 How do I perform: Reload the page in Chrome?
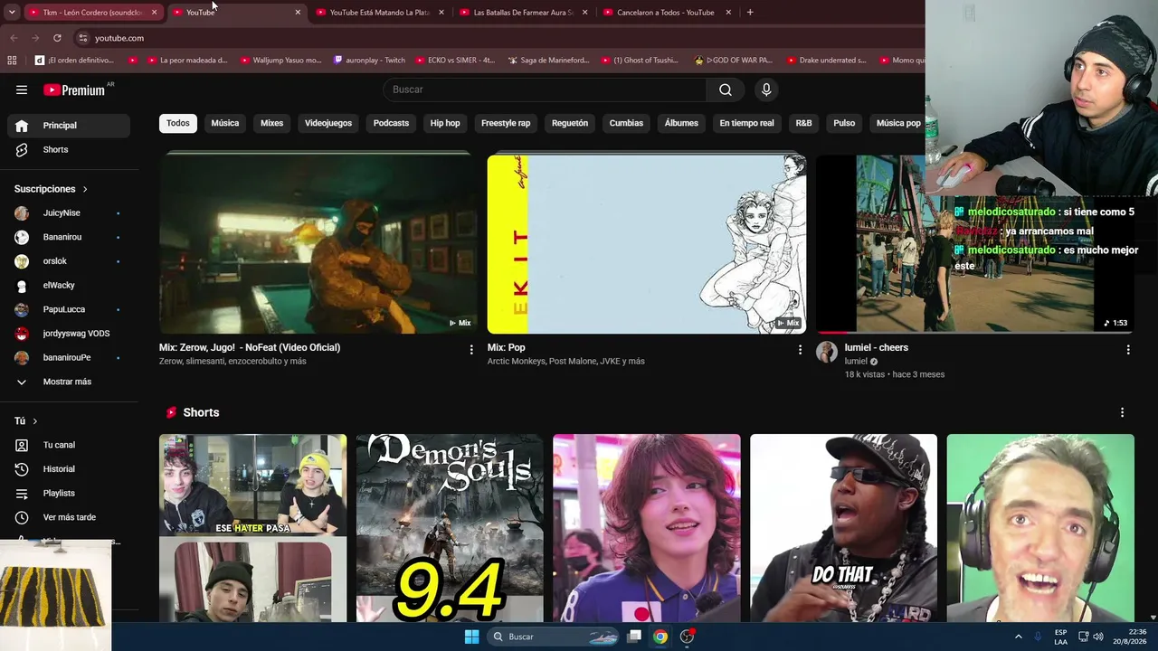coord(57,38)
